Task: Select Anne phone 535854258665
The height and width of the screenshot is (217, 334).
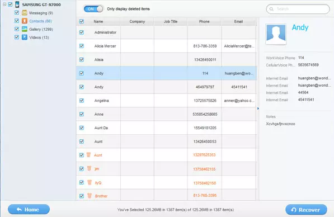Action: 205,114
